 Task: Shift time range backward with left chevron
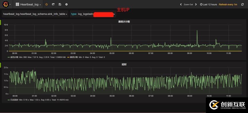point(181,5)
